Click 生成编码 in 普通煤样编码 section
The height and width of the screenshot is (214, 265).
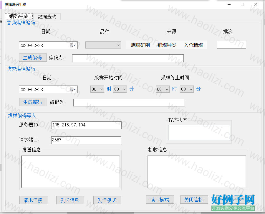33,58
